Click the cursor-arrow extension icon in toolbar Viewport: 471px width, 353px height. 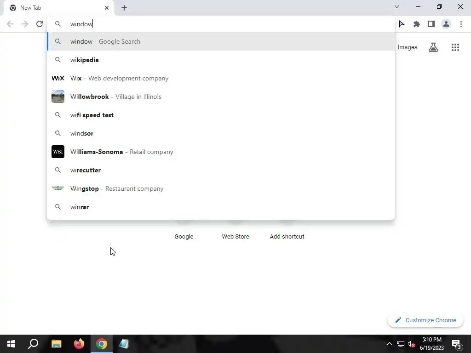402,24
